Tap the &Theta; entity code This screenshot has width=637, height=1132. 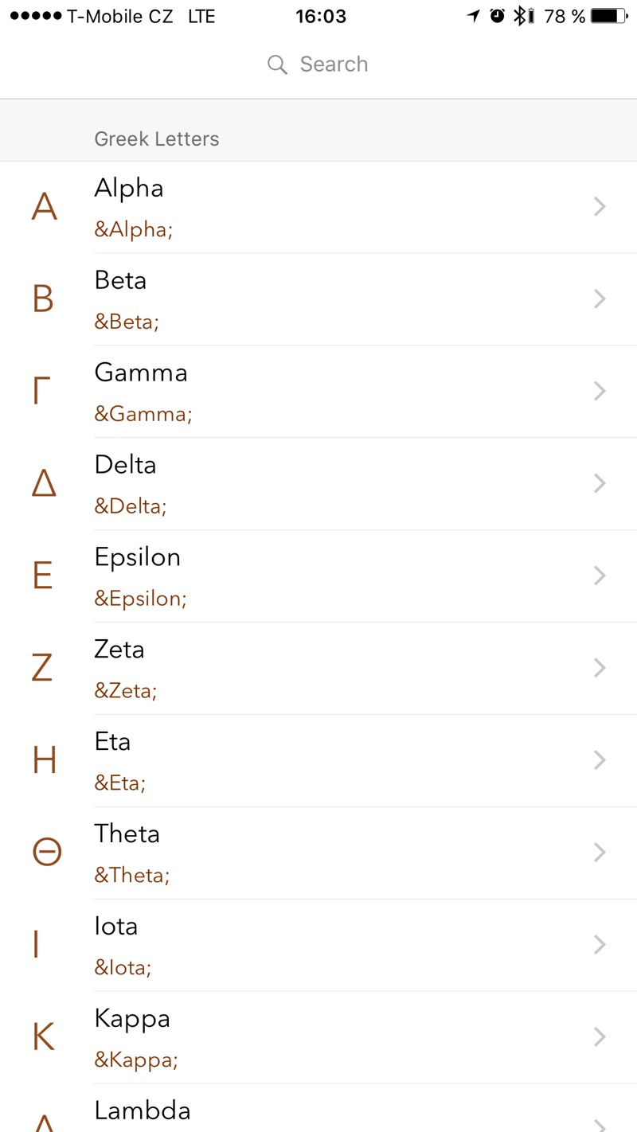(x=132, y=876)
